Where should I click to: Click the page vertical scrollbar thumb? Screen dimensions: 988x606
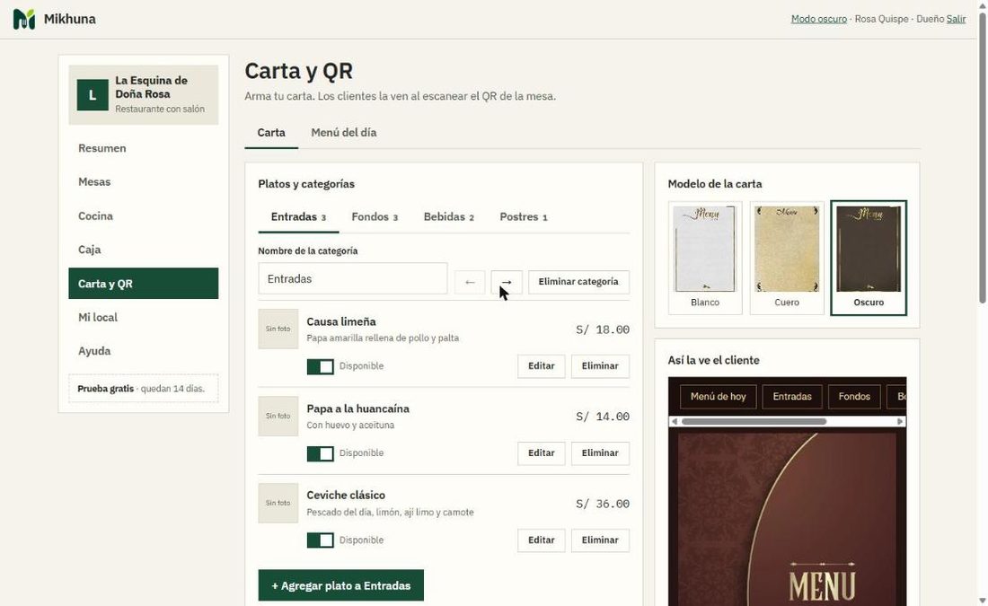click(x=983, y=157)
